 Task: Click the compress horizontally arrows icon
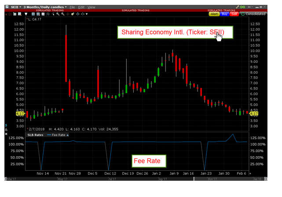click(x=83, y=14)
